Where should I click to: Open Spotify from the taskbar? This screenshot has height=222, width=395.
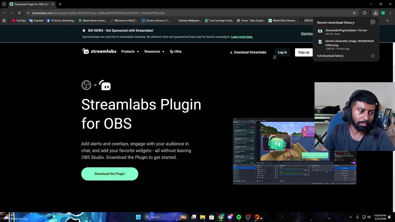coord(239,217)
